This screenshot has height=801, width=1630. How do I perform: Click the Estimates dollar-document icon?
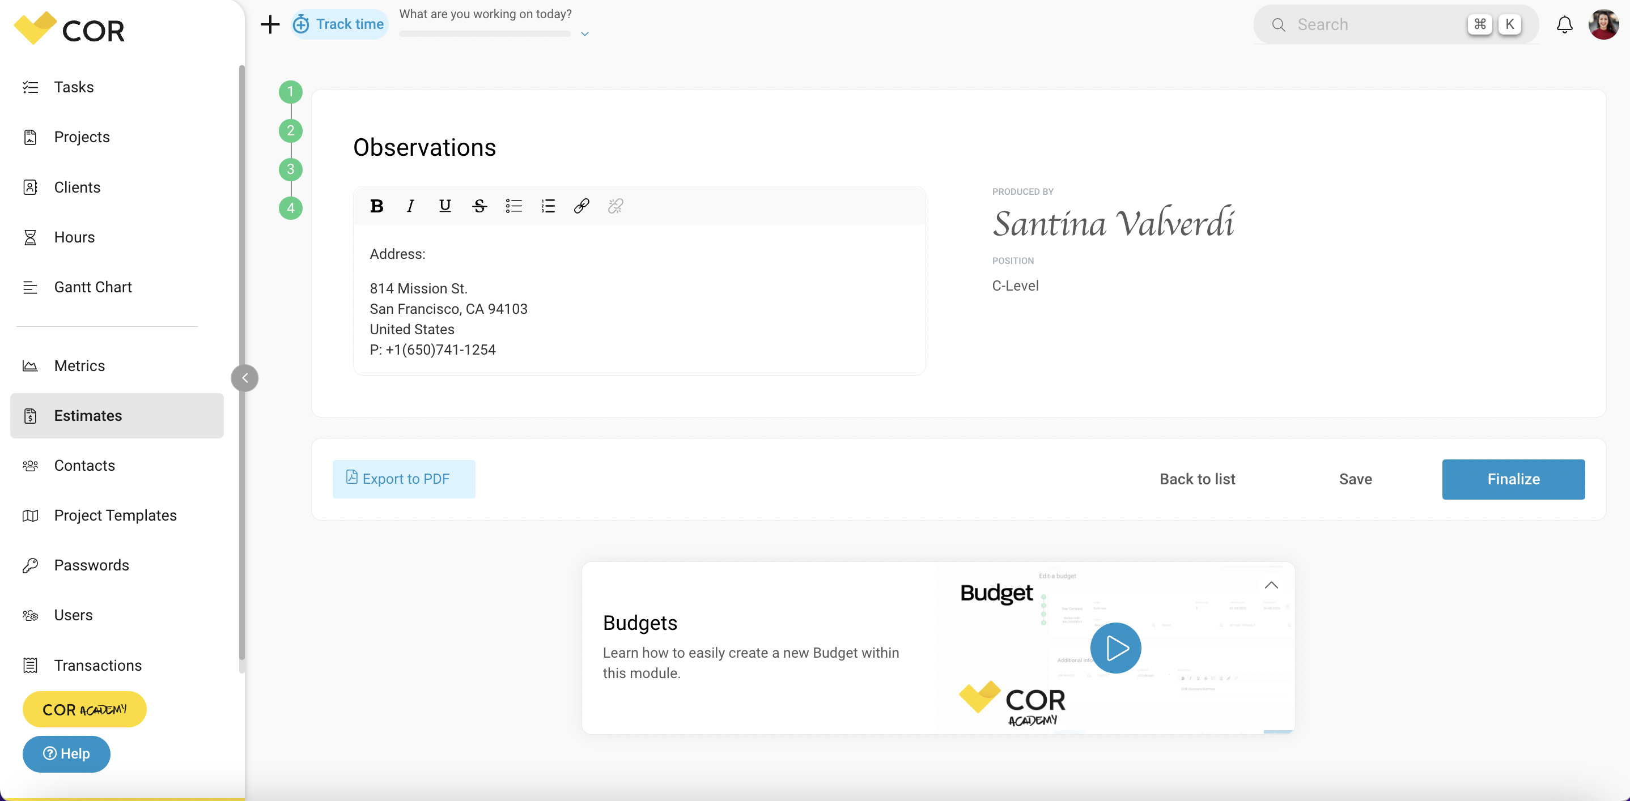(x=31, y=415)
